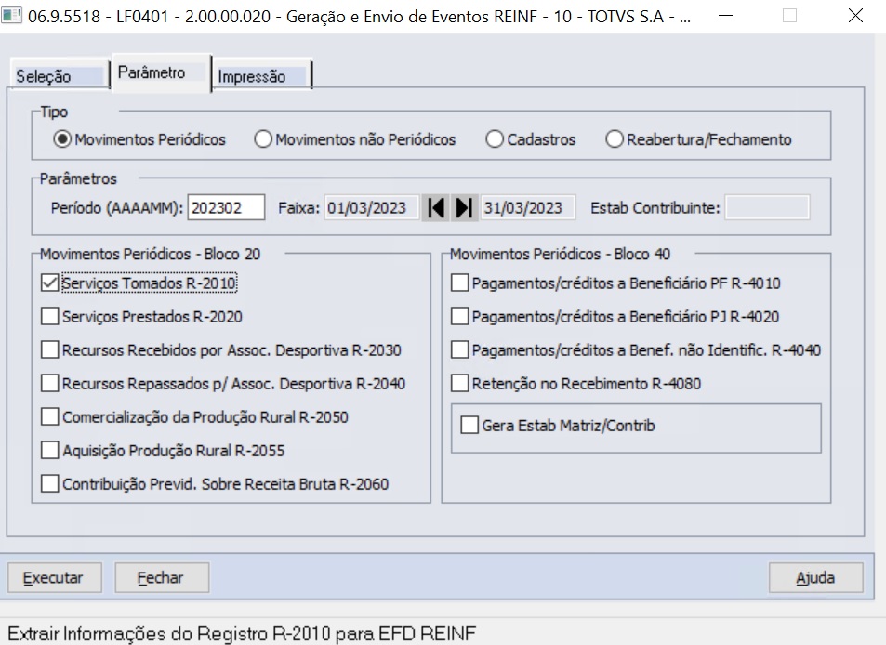Click the previous period navigation arrow icon
This screenshot has height=645, width=886.
point(435,207)
